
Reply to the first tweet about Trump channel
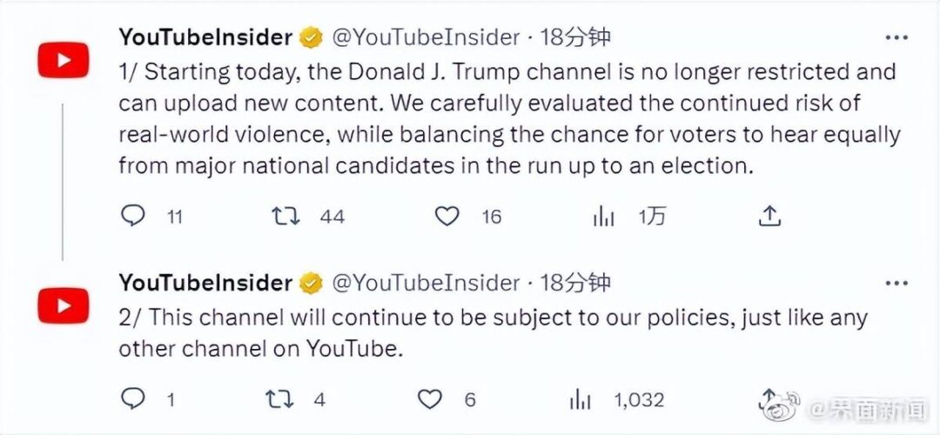click(x=133, y=216)
